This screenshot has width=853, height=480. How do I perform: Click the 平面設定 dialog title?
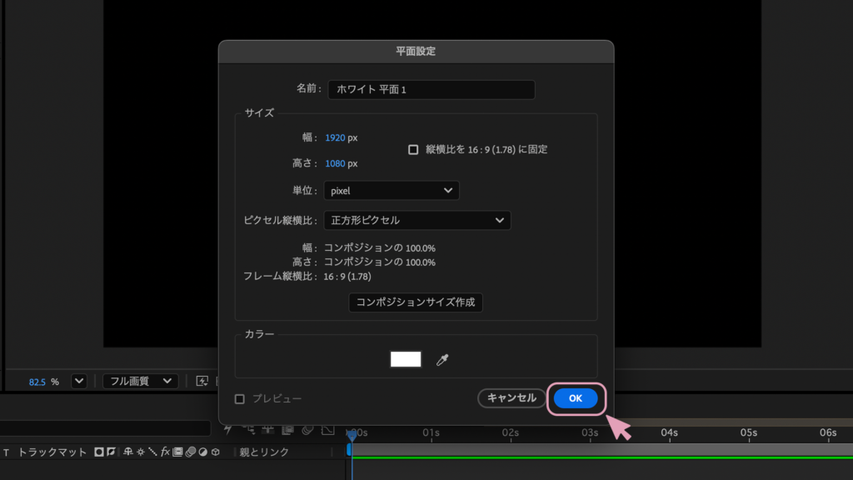(x=416, y=51)
